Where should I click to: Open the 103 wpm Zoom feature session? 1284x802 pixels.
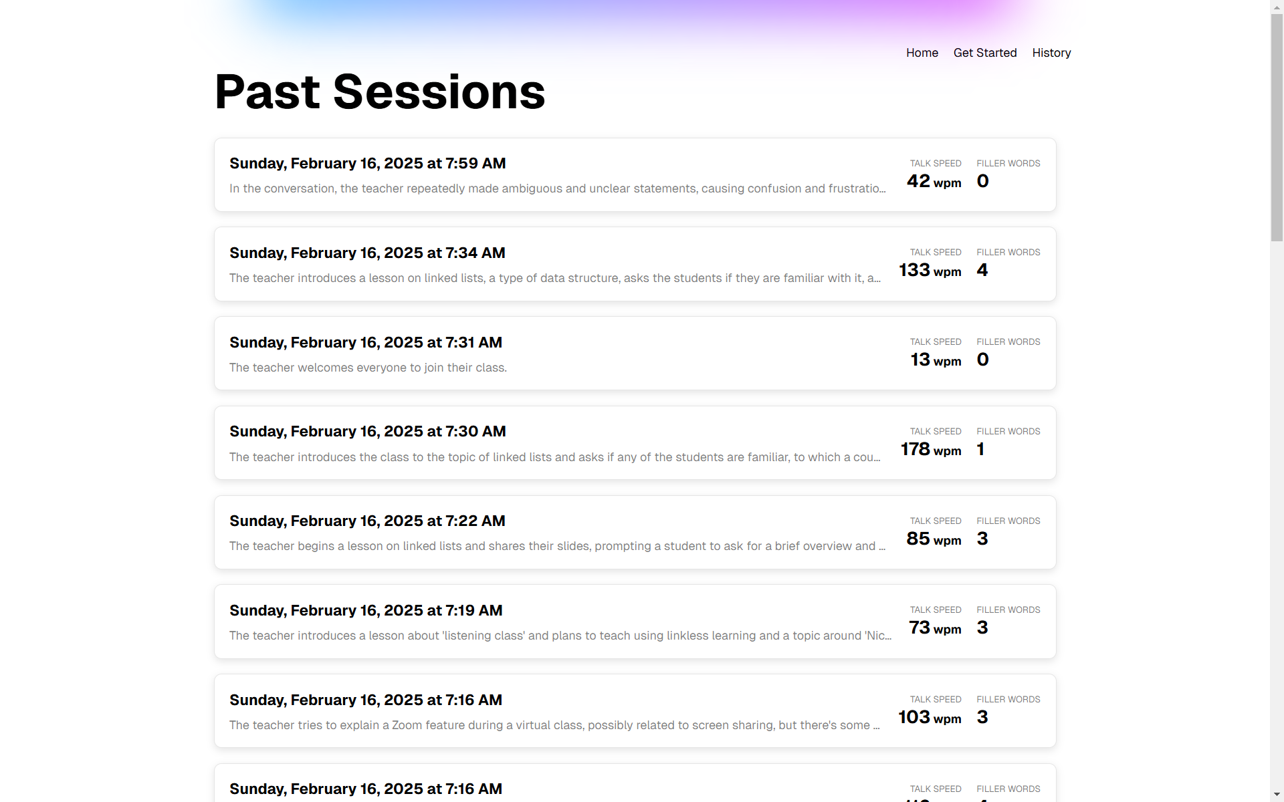point(635,711)
